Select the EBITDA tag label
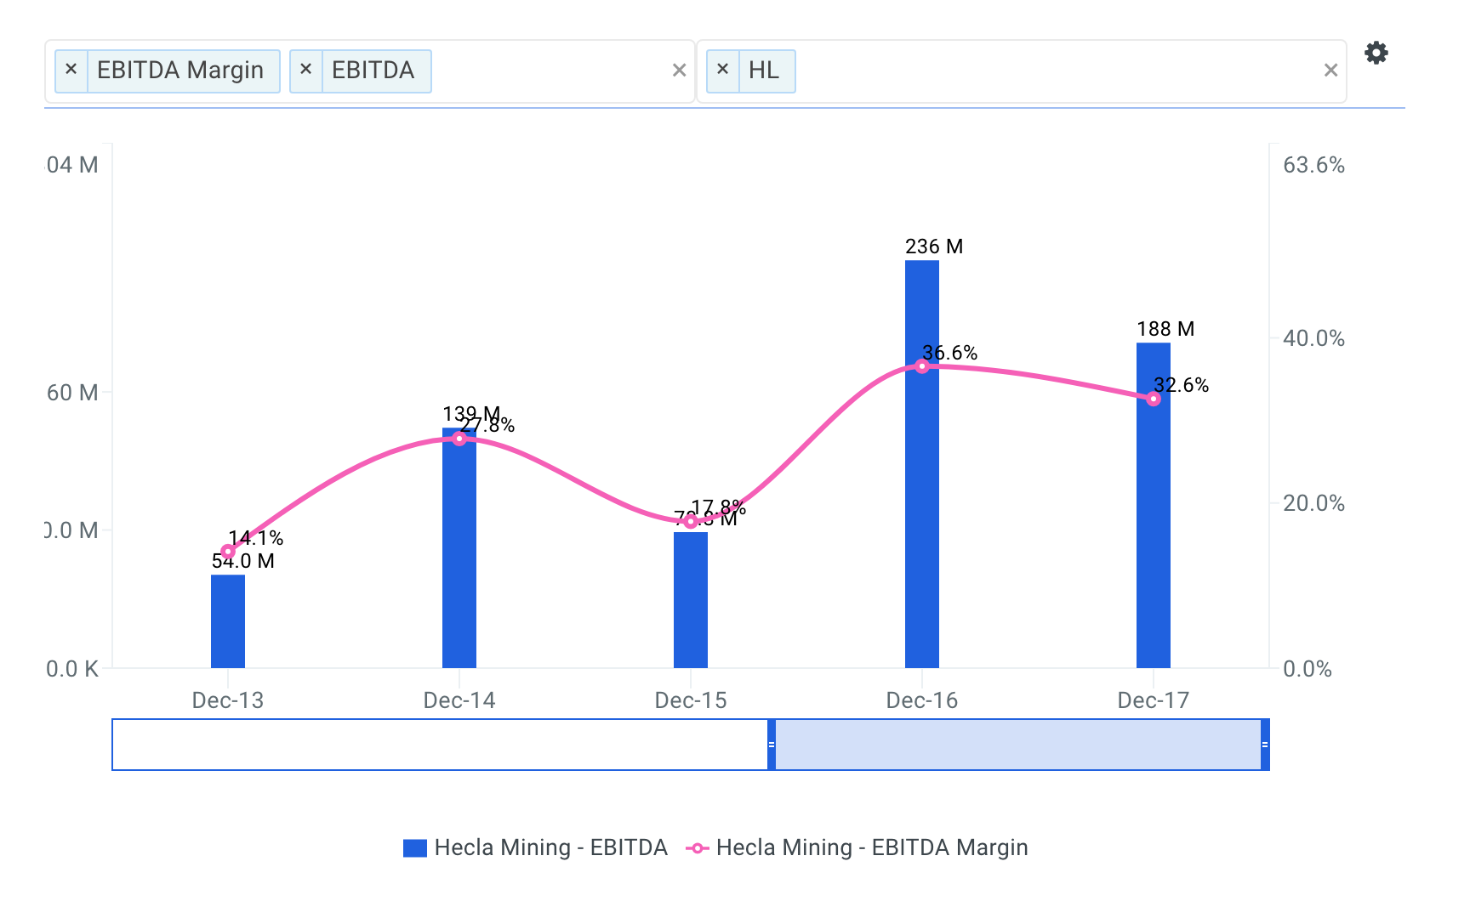Screen dimensions: 1470x901 click(x=373, y=70)
